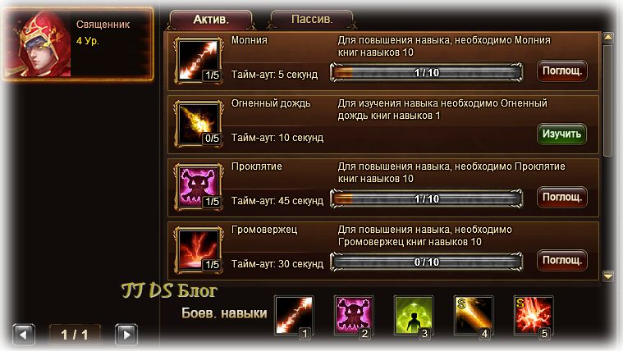The width and height of the screenshot is (623, 351).
Task: Go to next hero page arrow
Action: 126,335
